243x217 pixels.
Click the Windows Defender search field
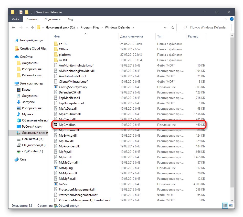206,27
